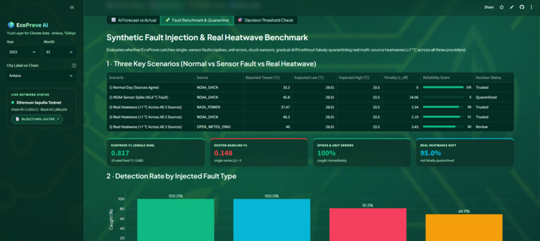Click the EcoProve F1 card value 0.817
The width and height of the screenshot is (540, 241).
[120, 153]
